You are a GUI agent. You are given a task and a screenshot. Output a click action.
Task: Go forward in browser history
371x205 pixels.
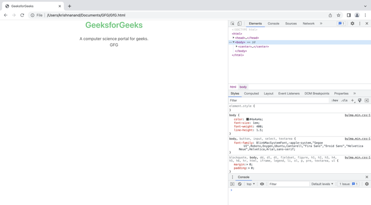click(x=14, y=15)
